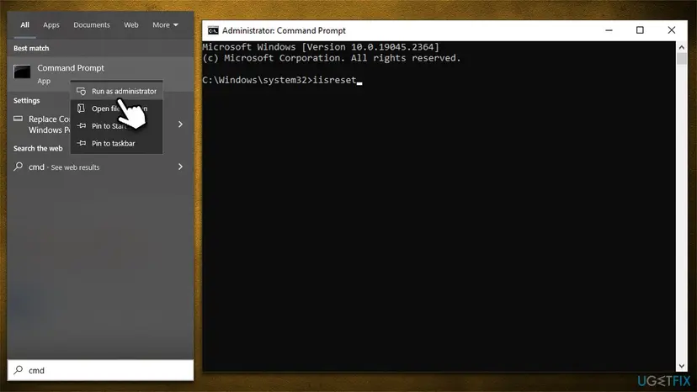Click the console scrollbar down arrow

tap(682, 366)
